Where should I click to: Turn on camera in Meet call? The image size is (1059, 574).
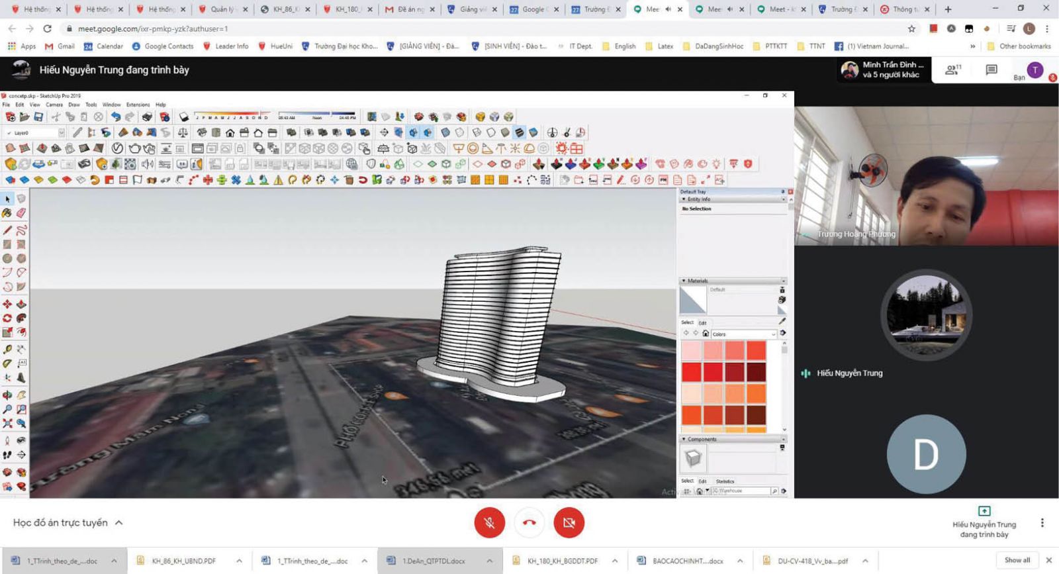(569, 522)
